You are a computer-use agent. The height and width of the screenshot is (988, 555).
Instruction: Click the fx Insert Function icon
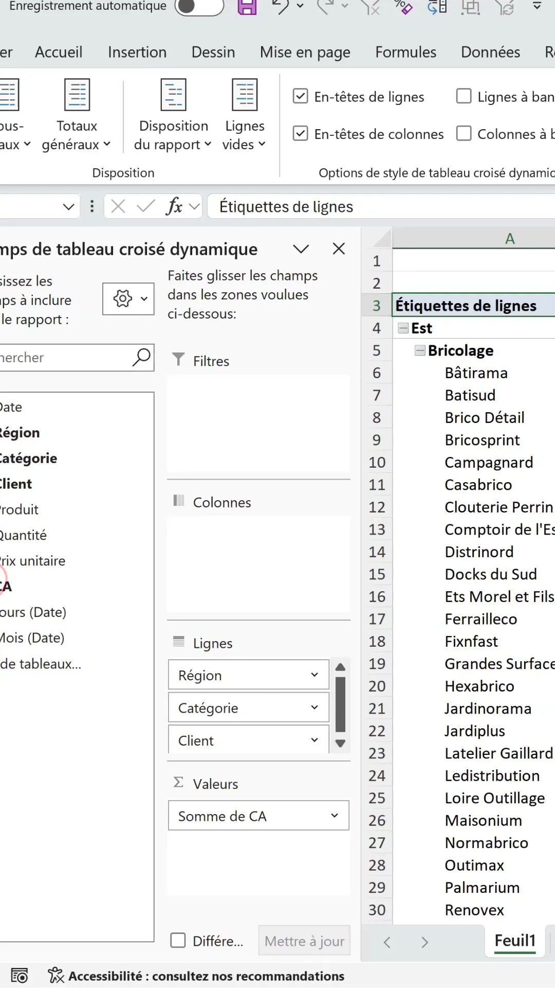coord(175,206)
